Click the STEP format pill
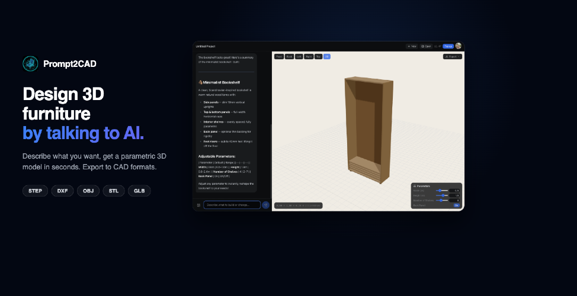 pyautogui.click(x=36, y=191)
